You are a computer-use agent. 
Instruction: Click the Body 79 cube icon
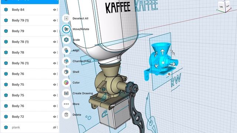[6, 31]
